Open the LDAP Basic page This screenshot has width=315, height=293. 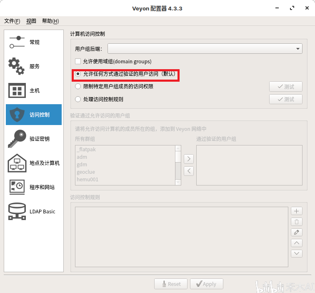pos(34,211)
